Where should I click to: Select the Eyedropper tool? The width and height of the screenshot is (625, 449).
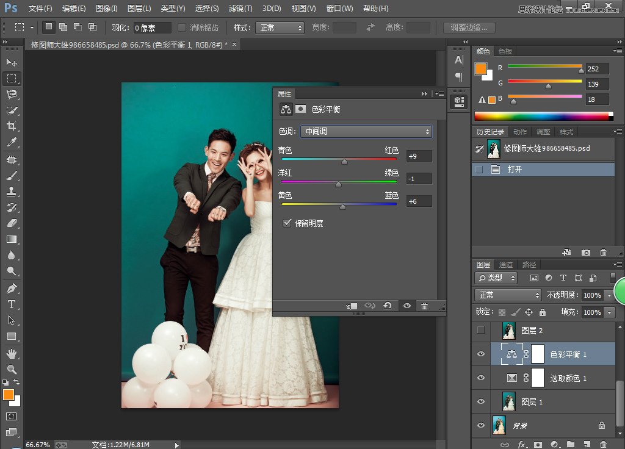tap(11, 142)
